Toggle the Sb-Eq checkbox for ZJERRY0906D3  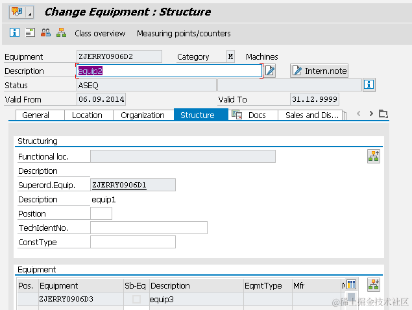136,299
